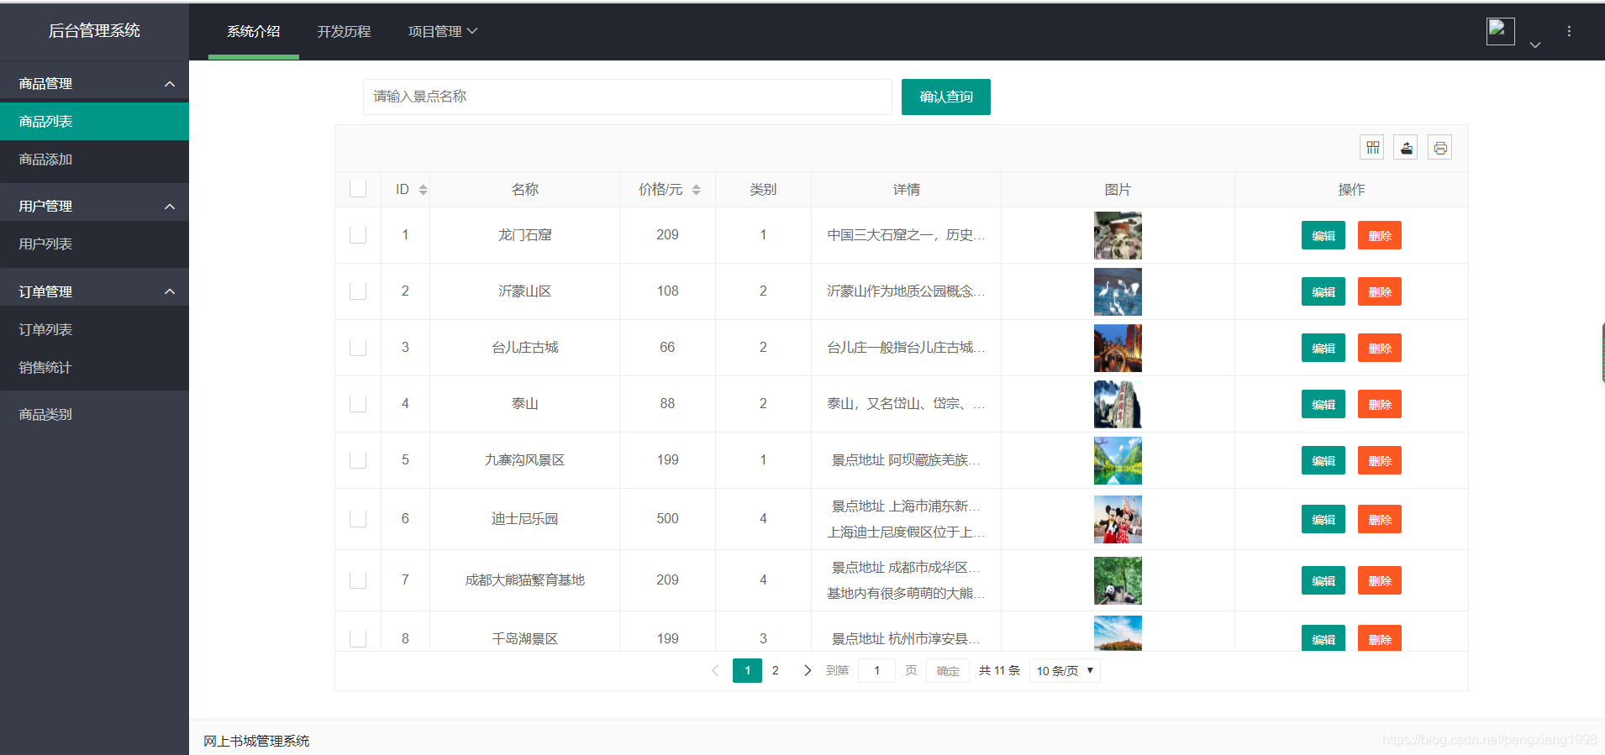
Task: Open the 10 条/页 page size dropdown
Action: 1065,670
